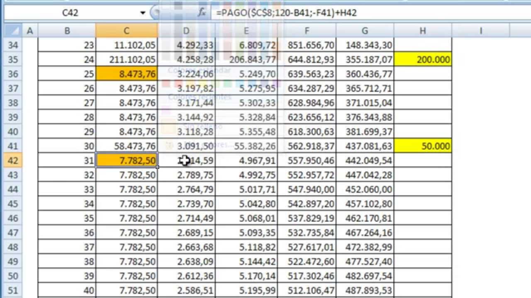This screenshot has width=531, height=298.
Task: Click cell with period number 40
Action: 67,291
